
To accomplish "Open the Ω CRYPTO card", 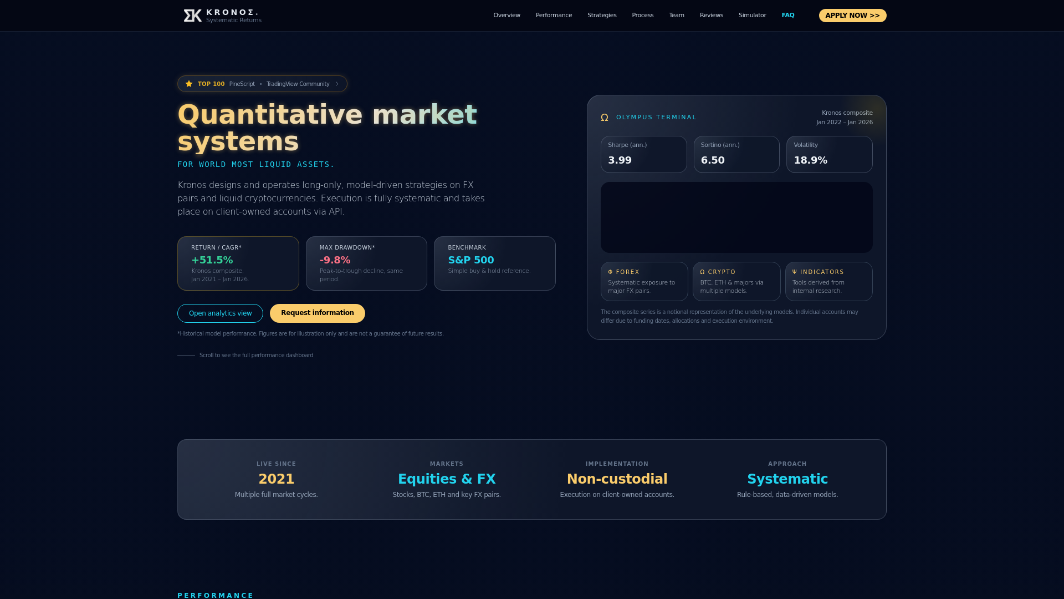I will pyautogui.click(x=736, y=282).
